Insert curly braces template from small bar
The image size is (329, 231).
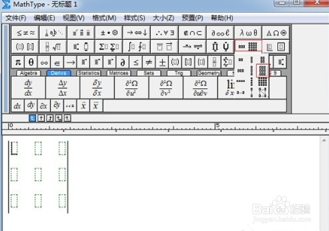pyautogui.click(x=201, y=62)
